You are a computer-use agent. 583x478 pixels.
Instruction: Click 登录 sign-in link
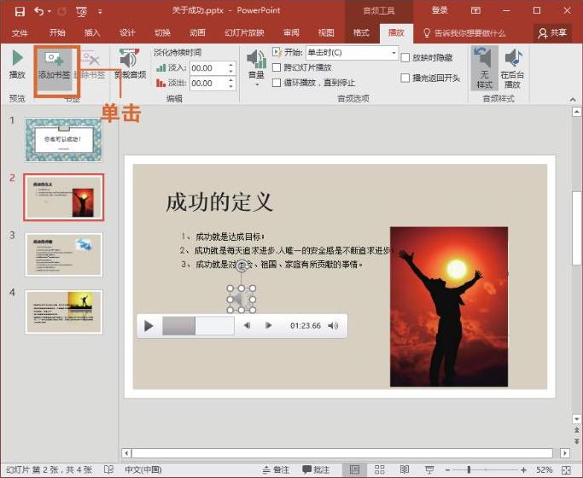pyautogui.click(x=440, y=10)
